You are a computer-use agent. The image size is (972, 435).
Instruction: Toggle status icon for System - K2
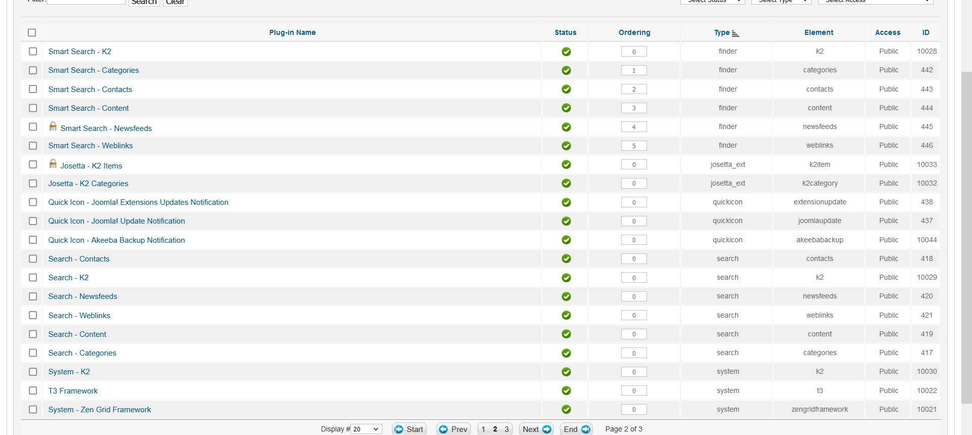[x=566, y=372]
